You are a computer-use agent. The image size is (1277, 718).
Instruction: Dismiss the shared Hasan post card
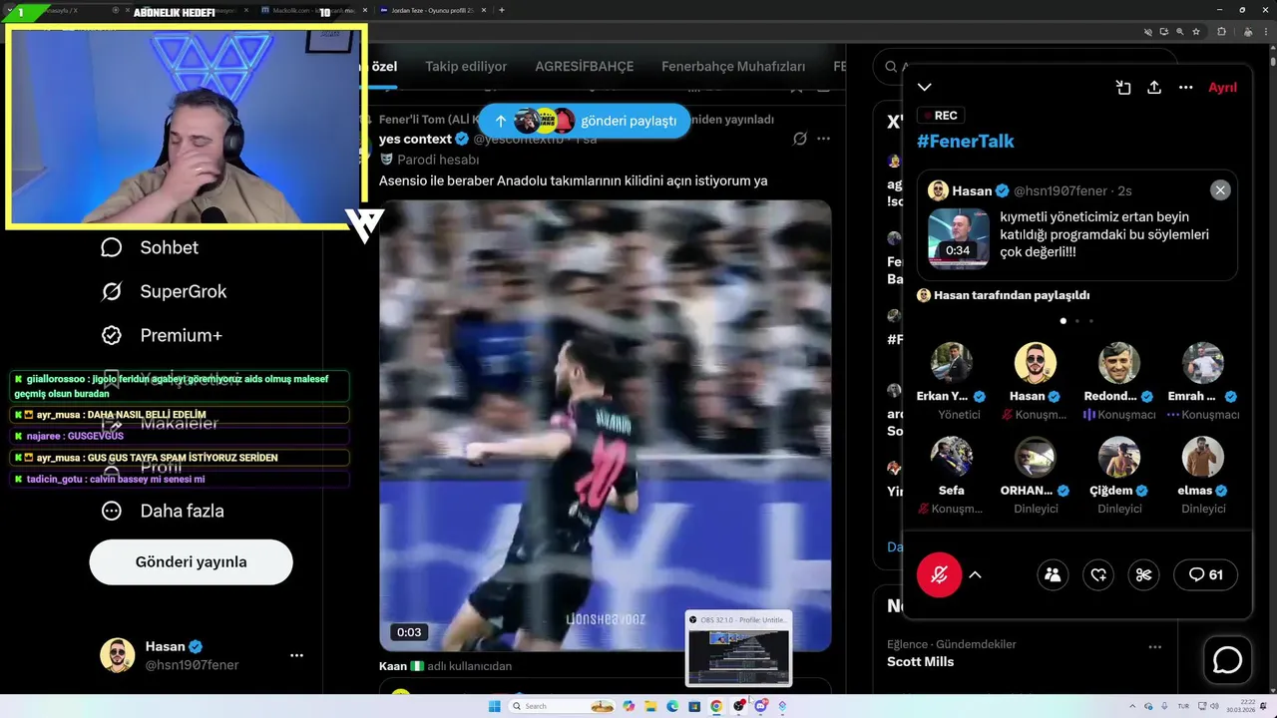(1220, 190)
